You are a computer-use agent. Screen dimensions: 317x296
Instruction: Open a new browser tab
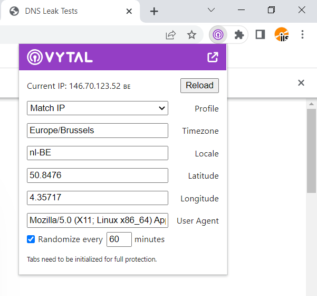pos(154,11)
